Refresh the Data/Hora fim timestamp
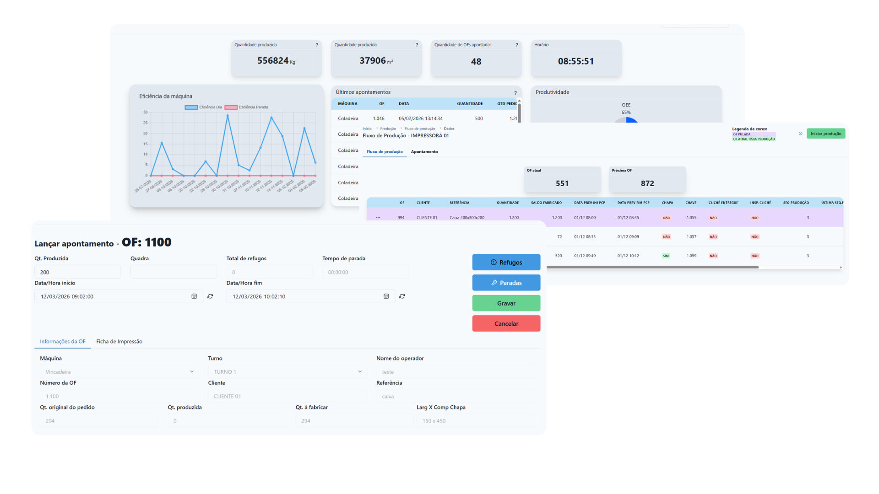The image size is (879, 494). tap(402, 296)
